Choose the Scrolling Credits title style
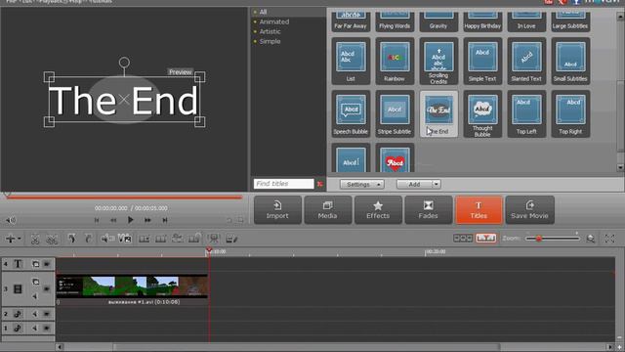The image size is (625, 352). coord(438,61)
